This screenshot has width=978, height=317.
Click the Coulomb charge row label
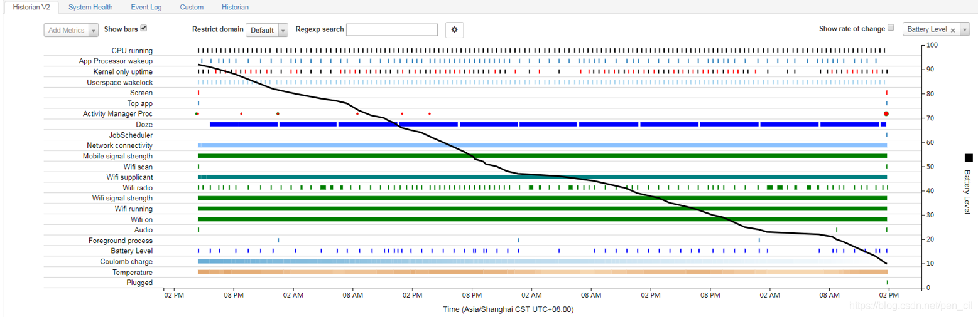126,262
